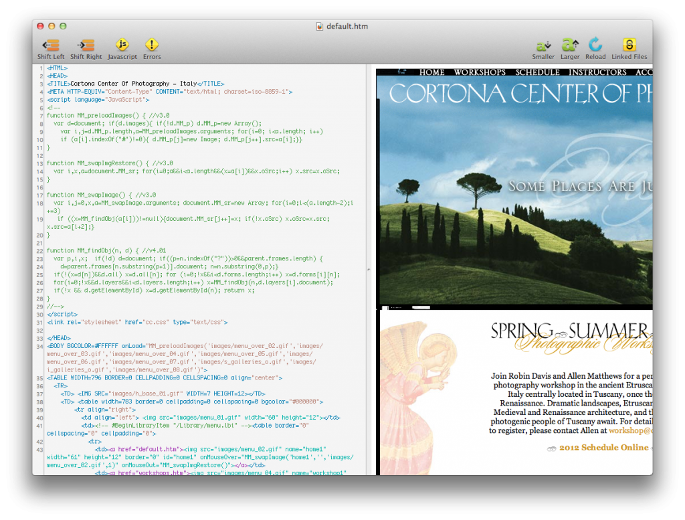Open WORKSHOPS in the preview navigation
Screen dimensions: 685x520
[x=479, y=72]
